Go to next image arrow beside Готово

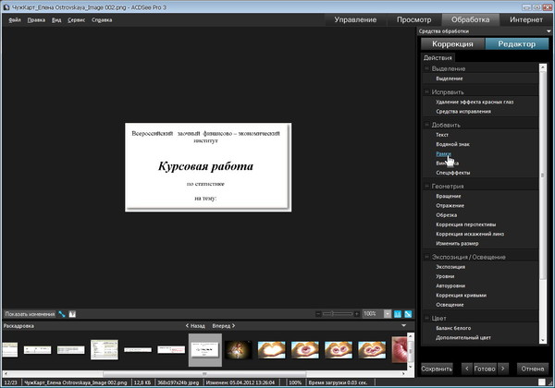(x=502, y=369)
